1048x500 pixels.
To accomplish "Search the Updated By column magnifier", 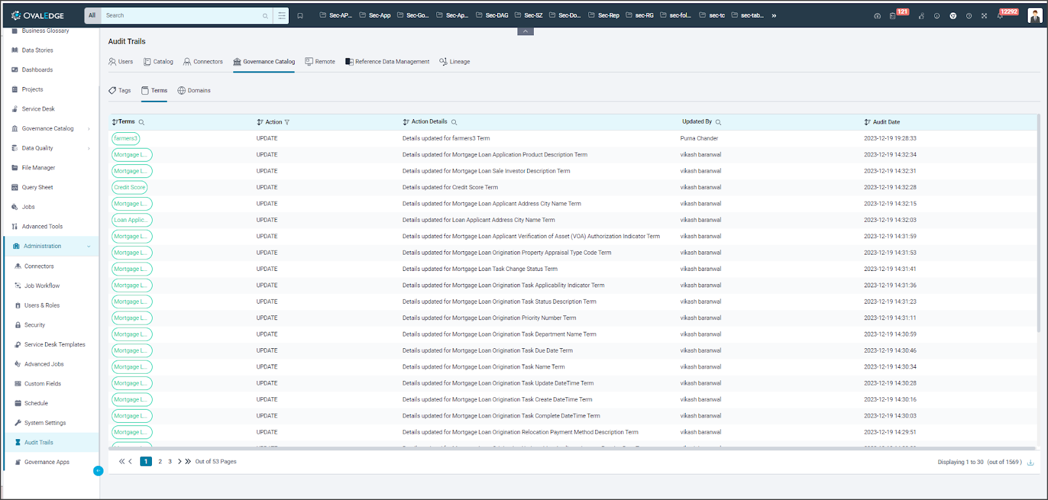I will [x=719, y=122].
